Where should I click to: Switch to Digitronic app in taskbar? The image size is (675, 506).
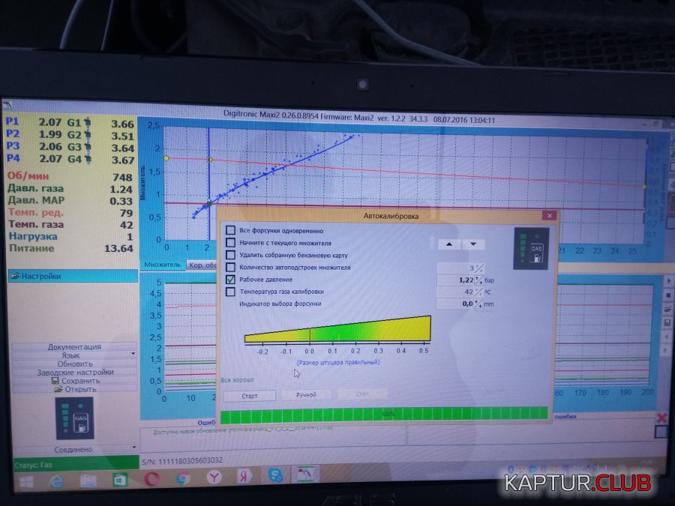click(306, 475)
